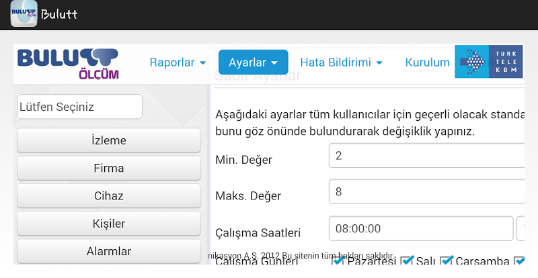
Task: Expand the Hata Bildirimi dropdown caret
Action: [x=379, y=63]
